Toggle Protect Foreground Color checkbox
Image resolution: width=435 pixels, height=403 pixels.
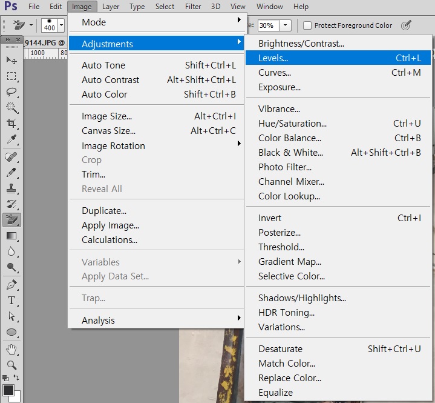pos(307,25)
